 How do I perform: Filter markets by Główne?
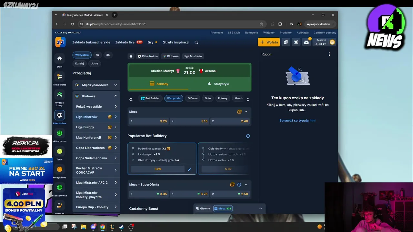pyautogui.click(x=193, y=98)
